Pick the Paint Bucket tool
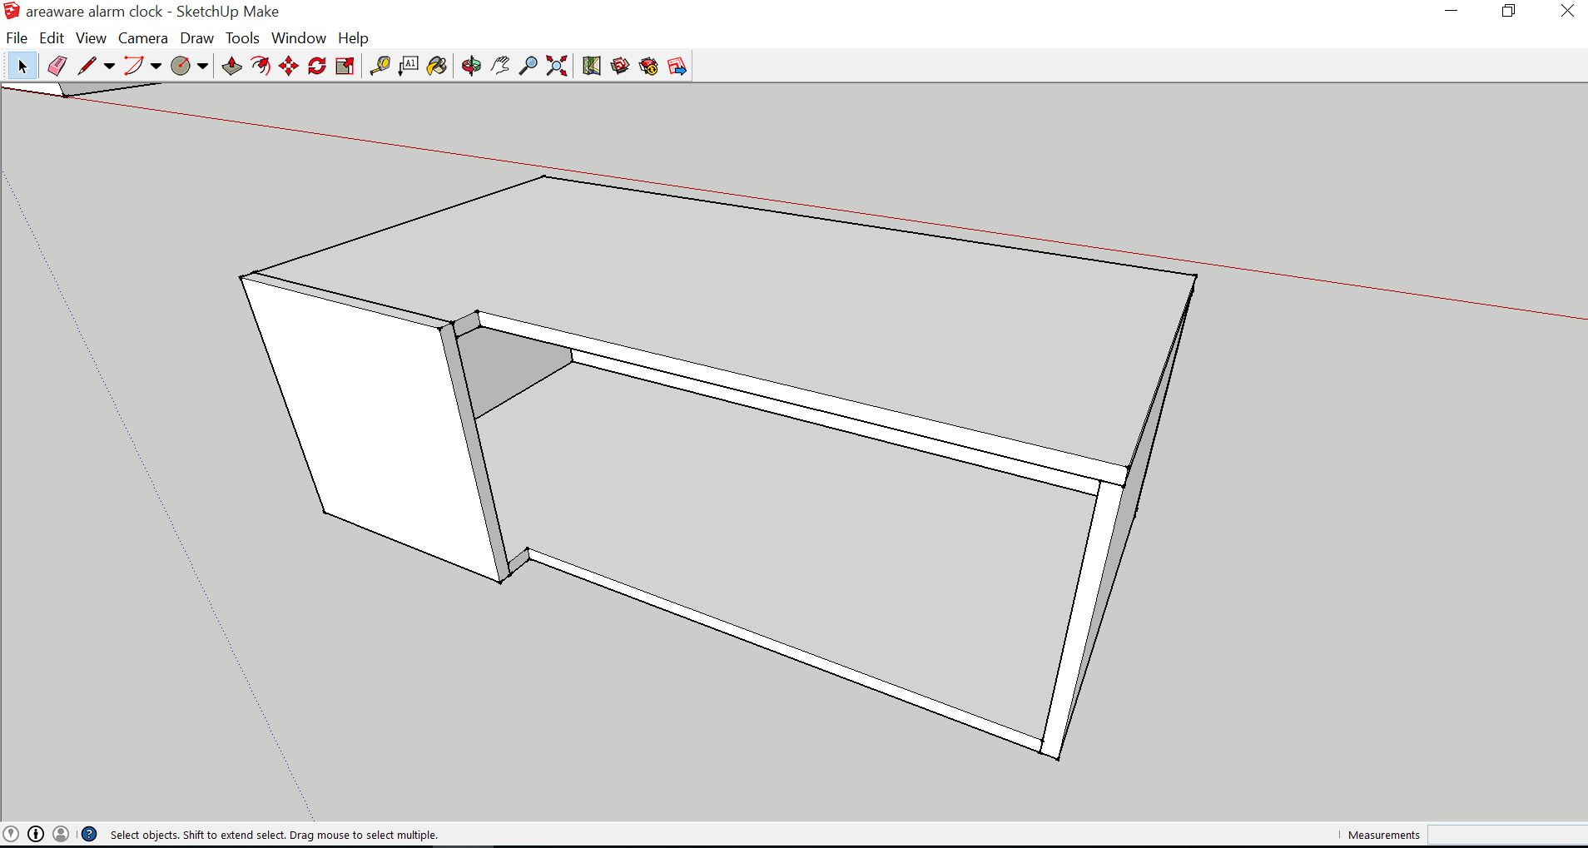Image resolution: width=1588 pixels, height=848 pixels. point(437,66)
